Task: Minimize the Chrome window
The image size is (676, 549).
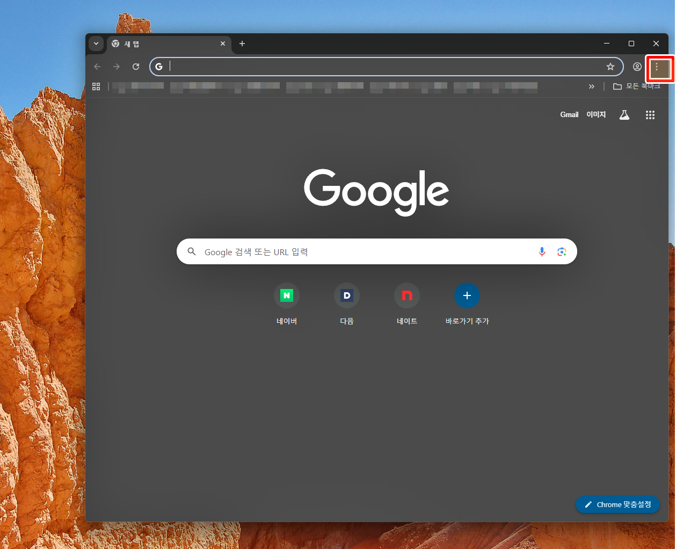Action: tap(607, 44)
